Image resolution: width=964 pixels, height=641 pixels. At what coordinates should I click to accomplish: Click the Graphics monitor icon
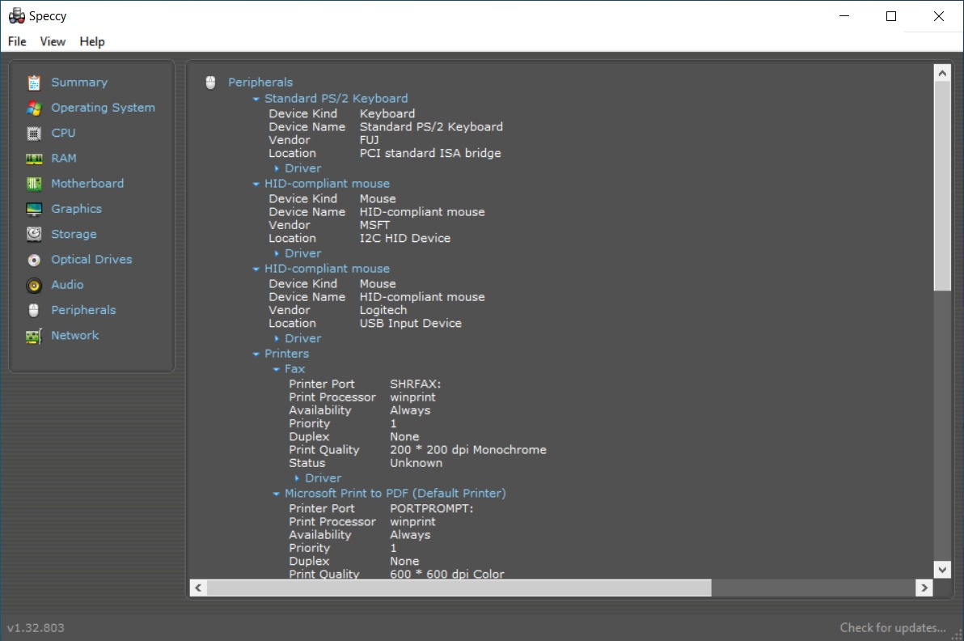(34, 209)
